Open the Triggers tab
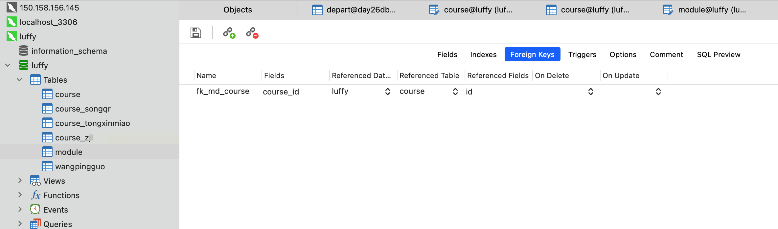 [x=582, y=54]
